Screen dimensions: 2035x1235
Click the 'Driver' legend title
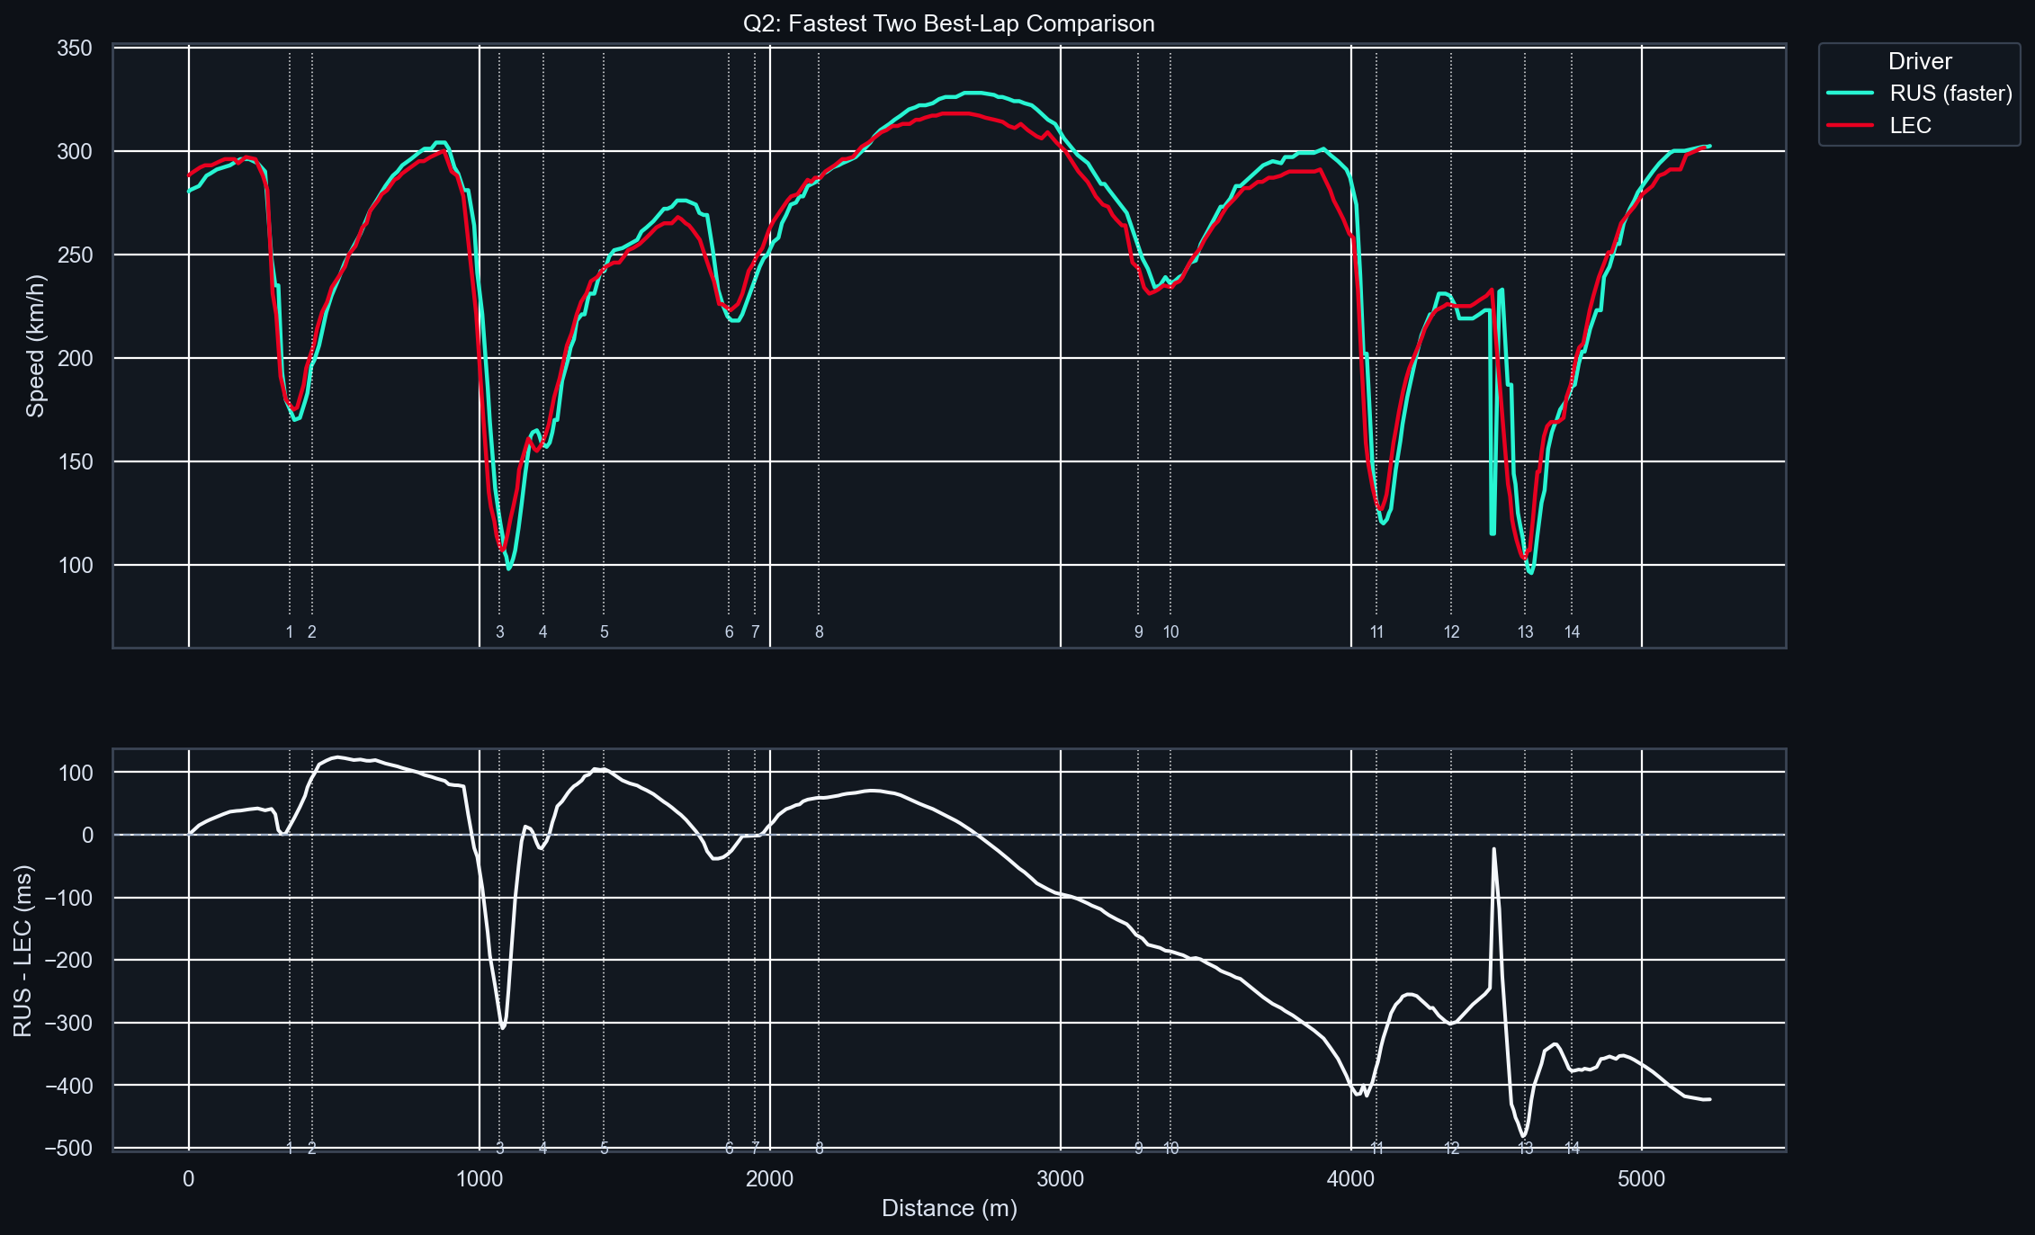click(x=1919, y=61)
